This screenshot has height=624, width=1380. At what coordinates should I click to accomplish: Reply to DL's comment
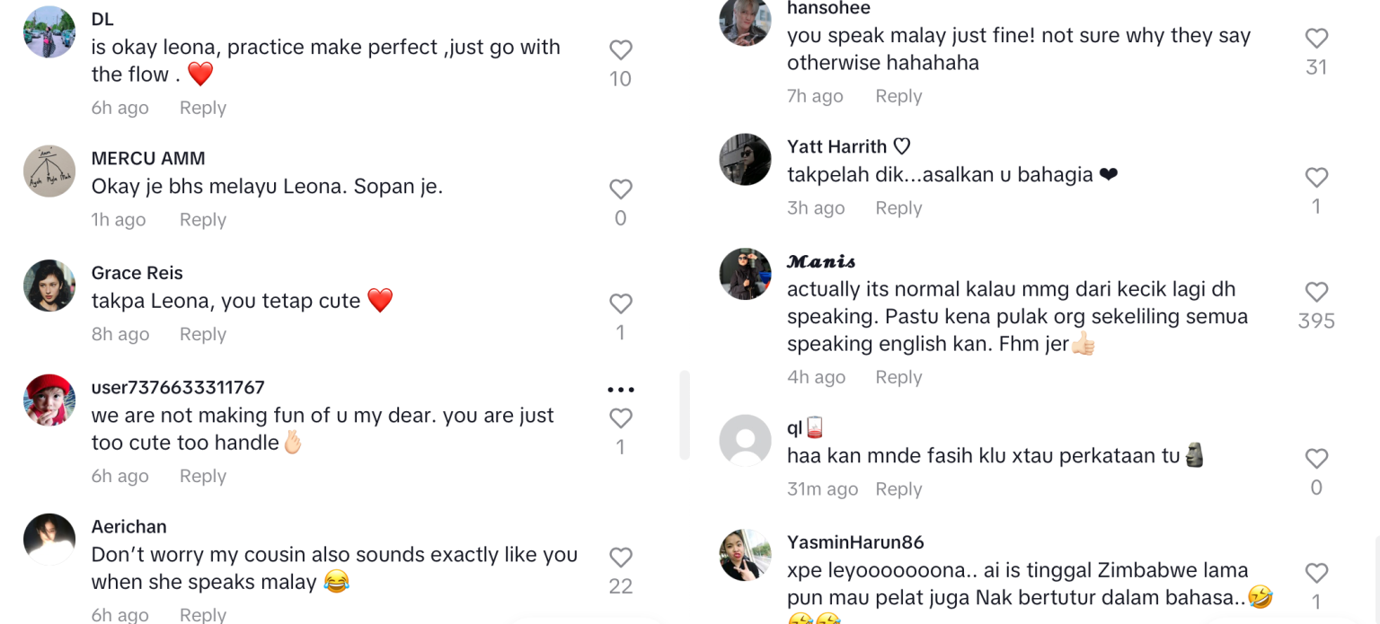(x=202, y=107)
